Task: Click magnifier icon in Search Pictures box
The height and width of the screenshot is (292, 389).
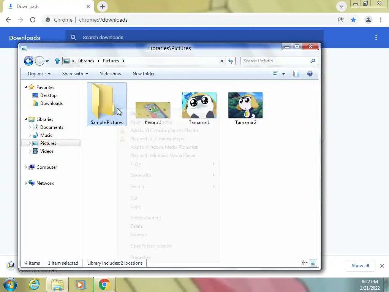Action: [313, 61]
